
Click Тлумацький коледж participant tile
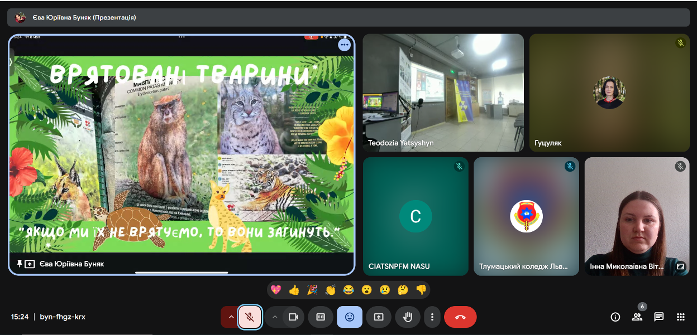point(527,216)
